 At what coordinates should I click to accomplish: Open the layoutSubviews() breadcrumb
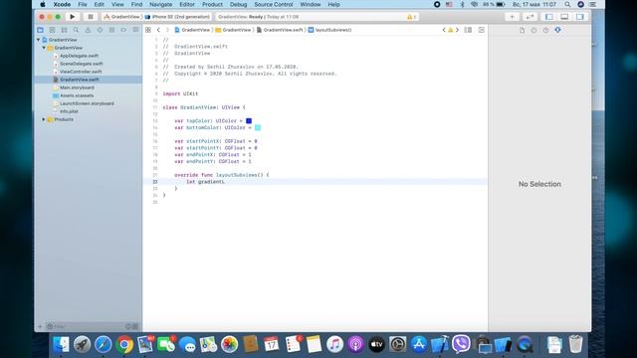pyautogui.click(x=329, y=30)
